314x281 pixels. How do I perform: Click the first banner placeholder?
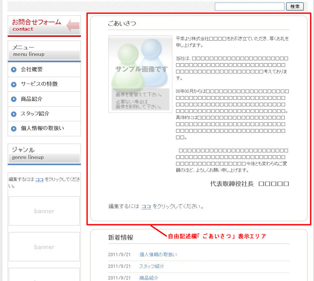click(44, 211)
